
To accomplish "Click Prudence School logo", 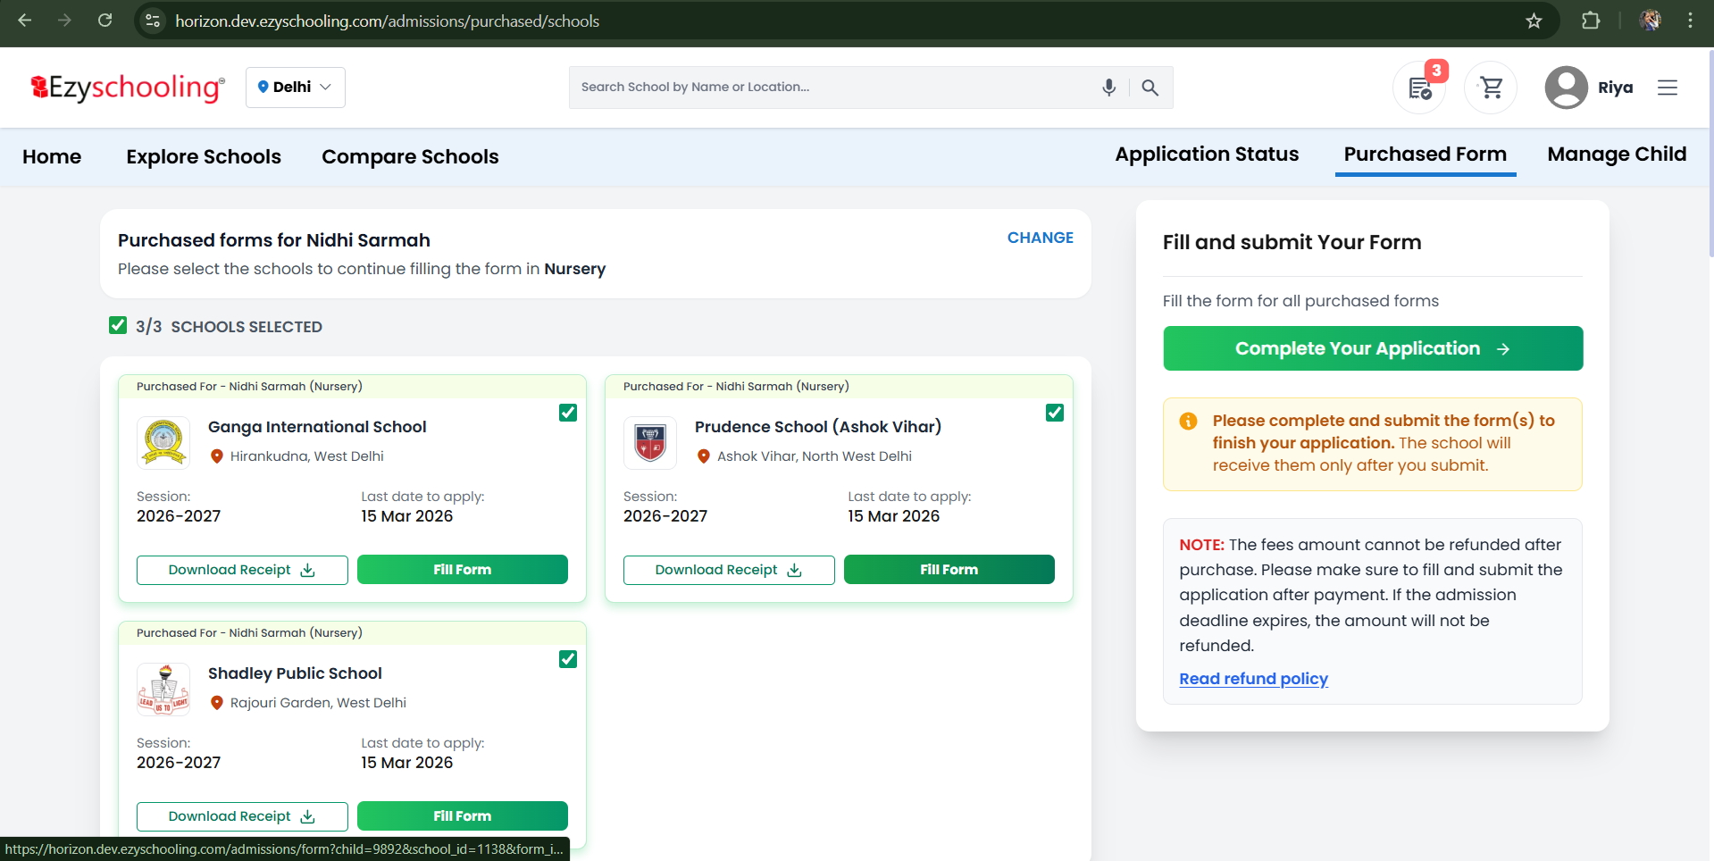I will [650, 442].
